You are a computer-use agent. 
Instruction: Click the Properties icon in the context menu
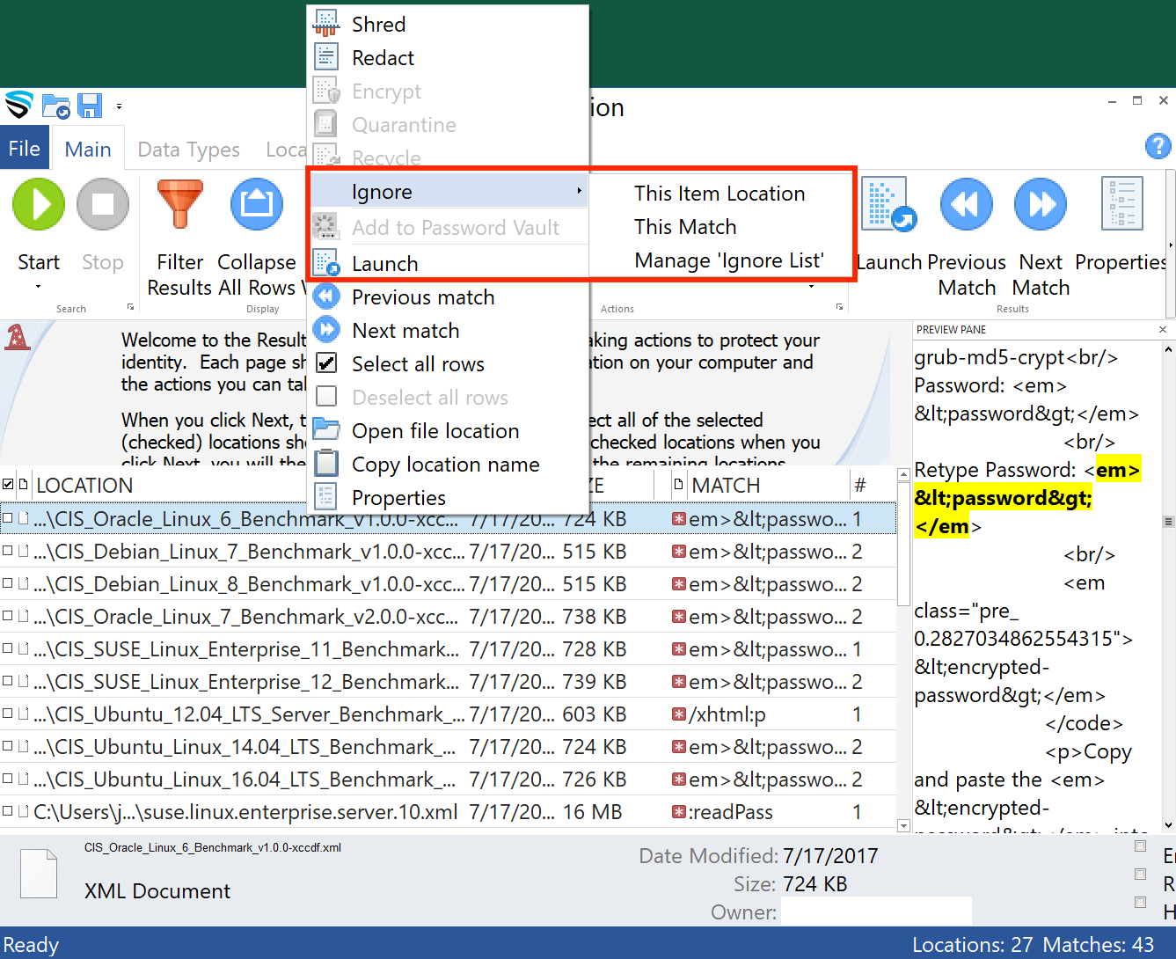pos(326,497)
